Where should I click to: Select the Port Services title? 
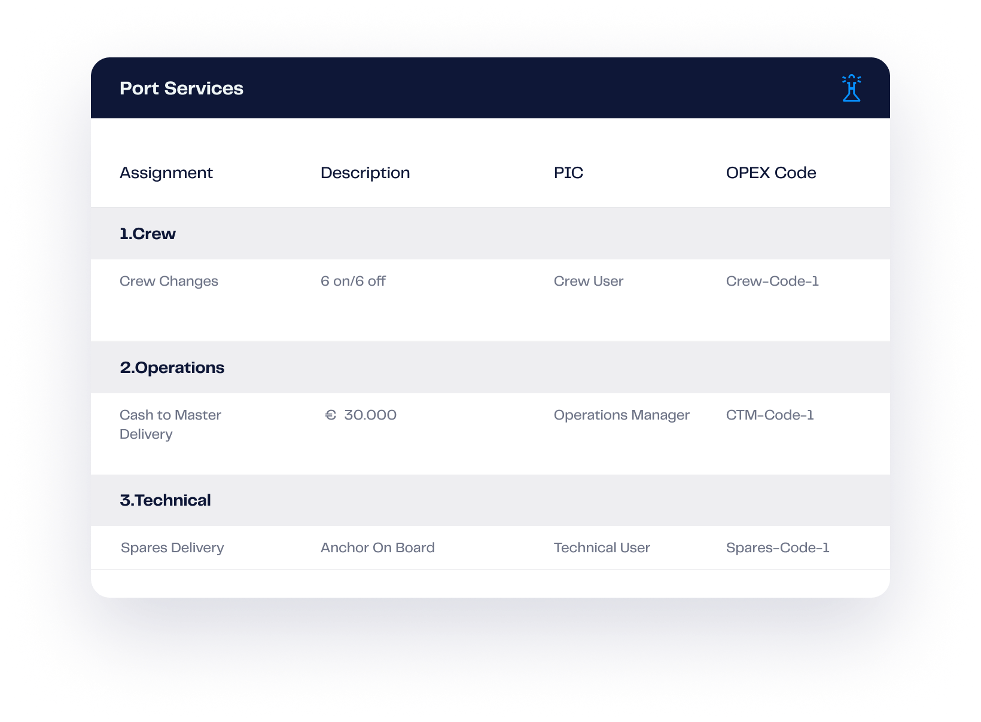pos(181,88)
